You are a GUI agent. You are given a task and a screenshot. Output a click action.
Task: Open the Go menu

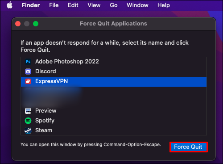[x=114, y=5]
